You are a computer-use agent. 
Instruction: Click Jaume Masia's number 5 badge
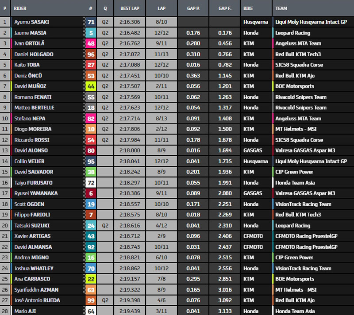[x=91, y=33]
